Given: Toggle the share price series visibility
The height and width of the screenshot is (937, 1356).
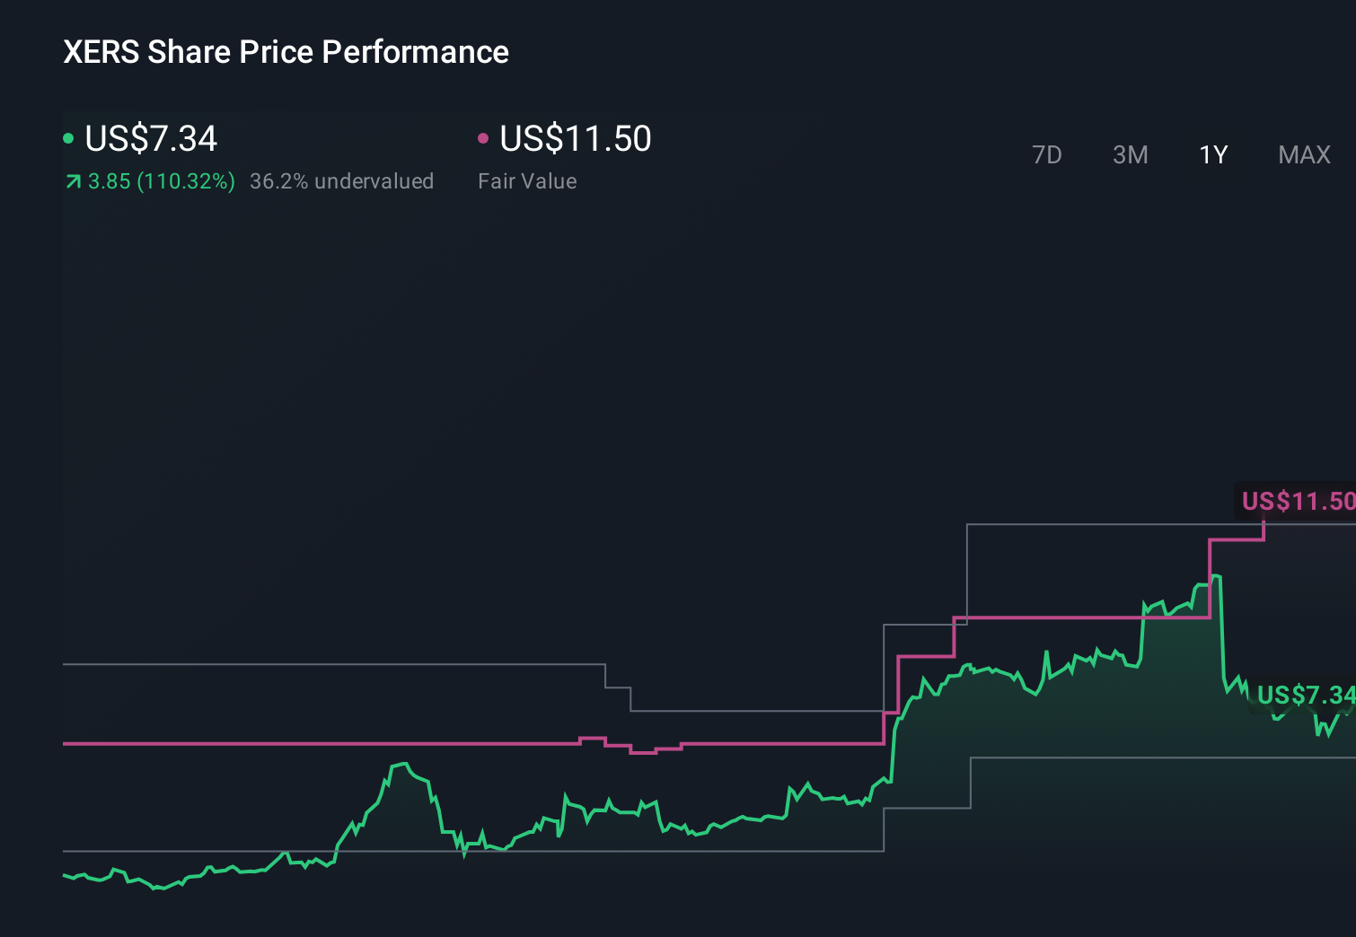Looking at the screenshot, I should pos(68,137).
